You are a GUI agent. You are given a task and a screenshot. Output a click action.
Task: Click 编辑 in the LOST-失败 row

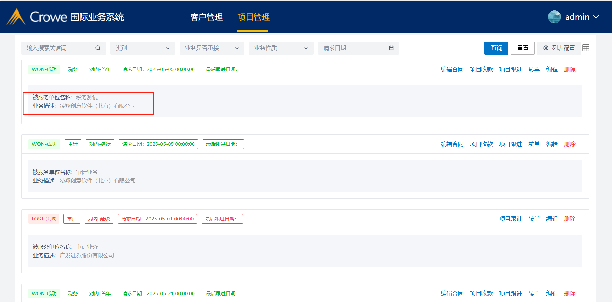pos(552,219)
